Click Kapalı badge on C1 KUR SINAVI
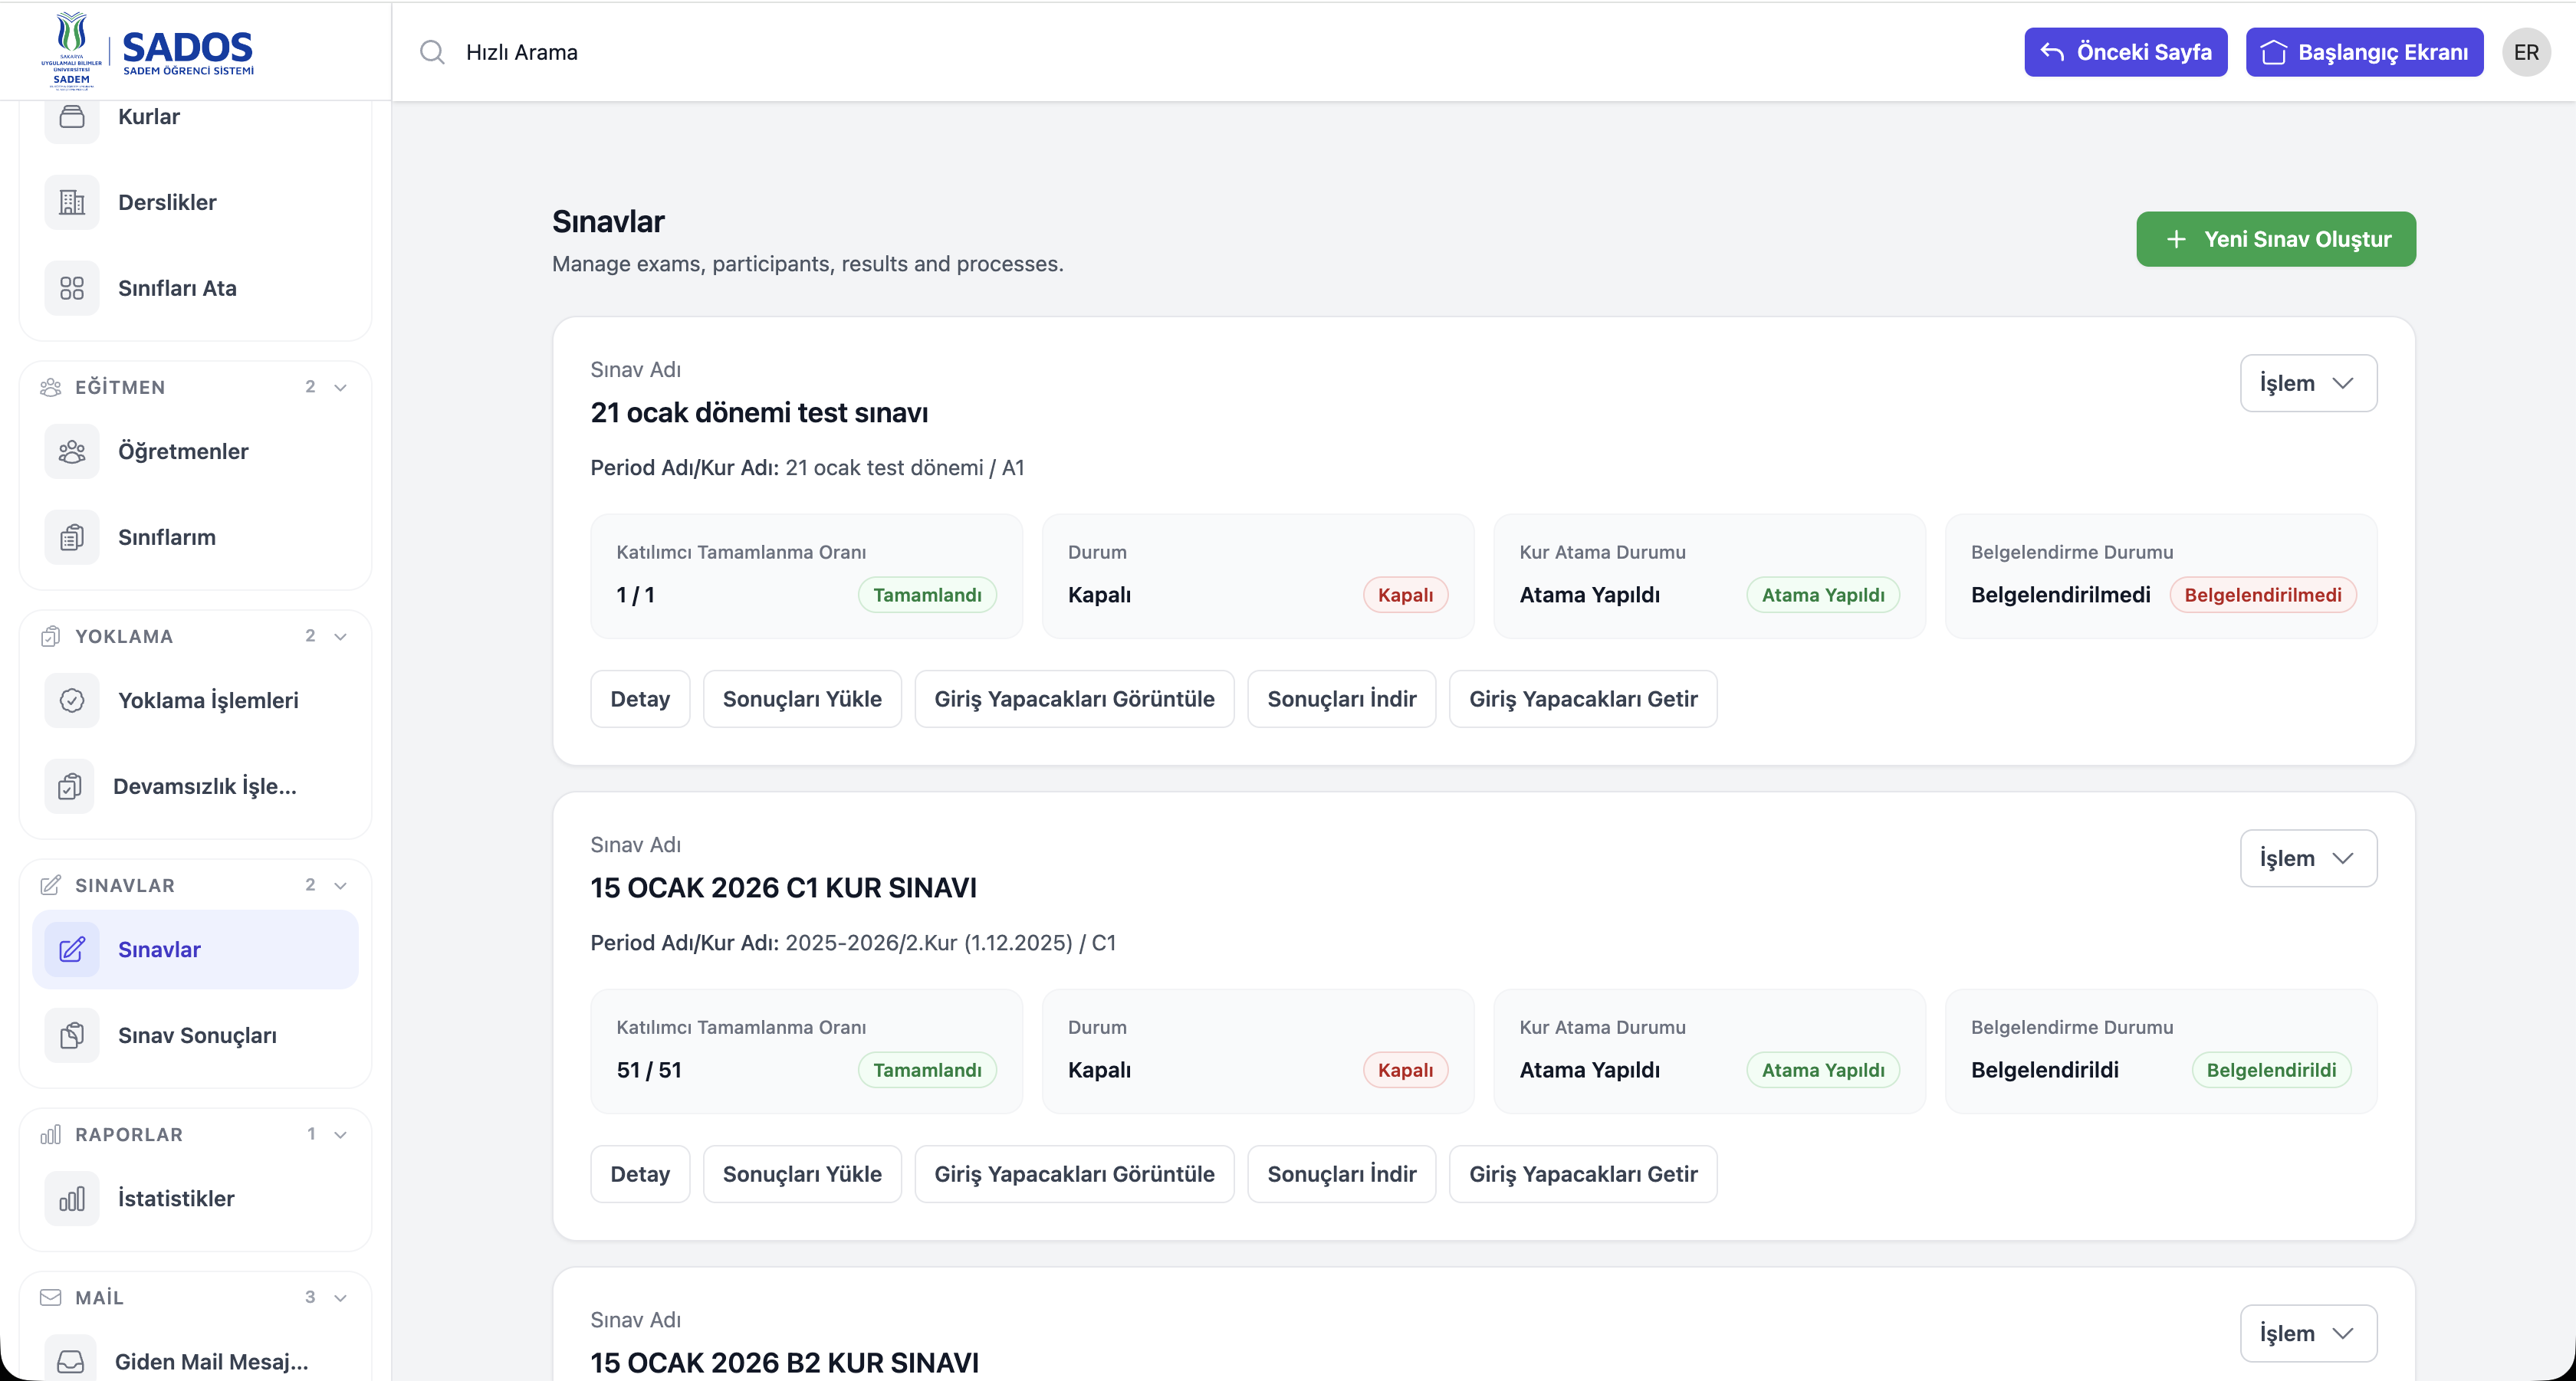 (x=1405, y=1070)
